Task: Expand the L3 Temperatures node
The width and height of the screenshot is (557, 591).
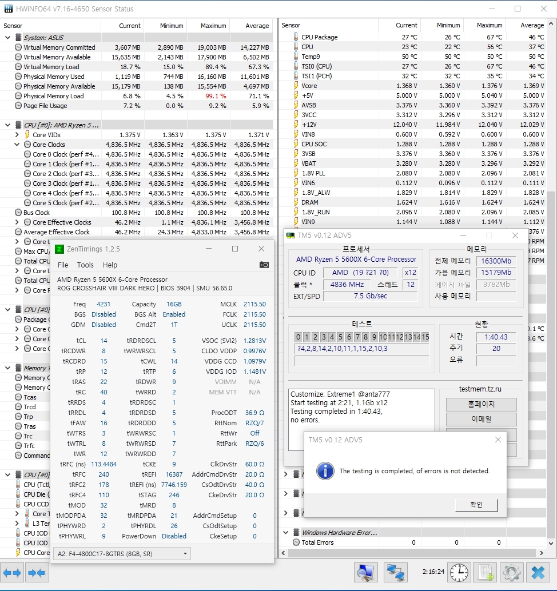Action: (17, 523)
